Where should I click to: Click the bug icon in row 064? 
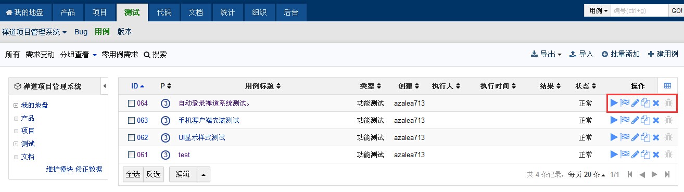click(x=669, y=103)
